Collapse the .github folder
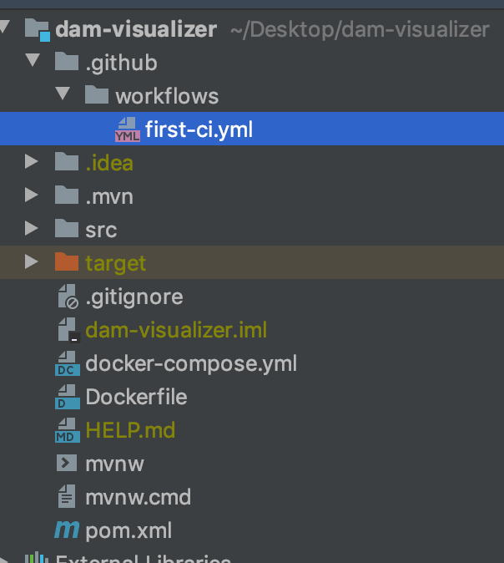Image resolution: width=504 pixels, height=563 pixels. point(33,59)
